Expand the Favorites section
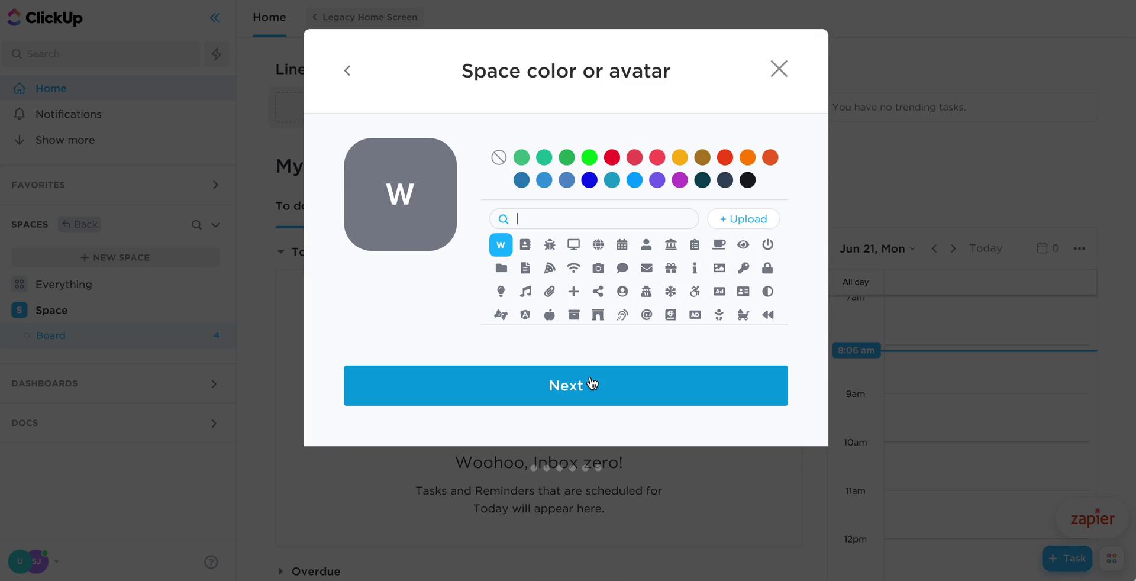This screenshot has height=581, width=1136. 215,185
